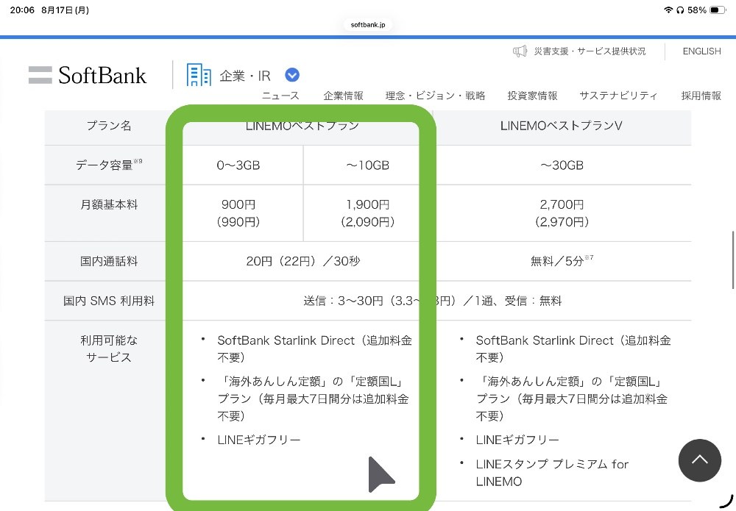The height and width of the screenshot is (511, 736).
Task: Tap the softbank.jp address bar
Action: tap(368, 25)
